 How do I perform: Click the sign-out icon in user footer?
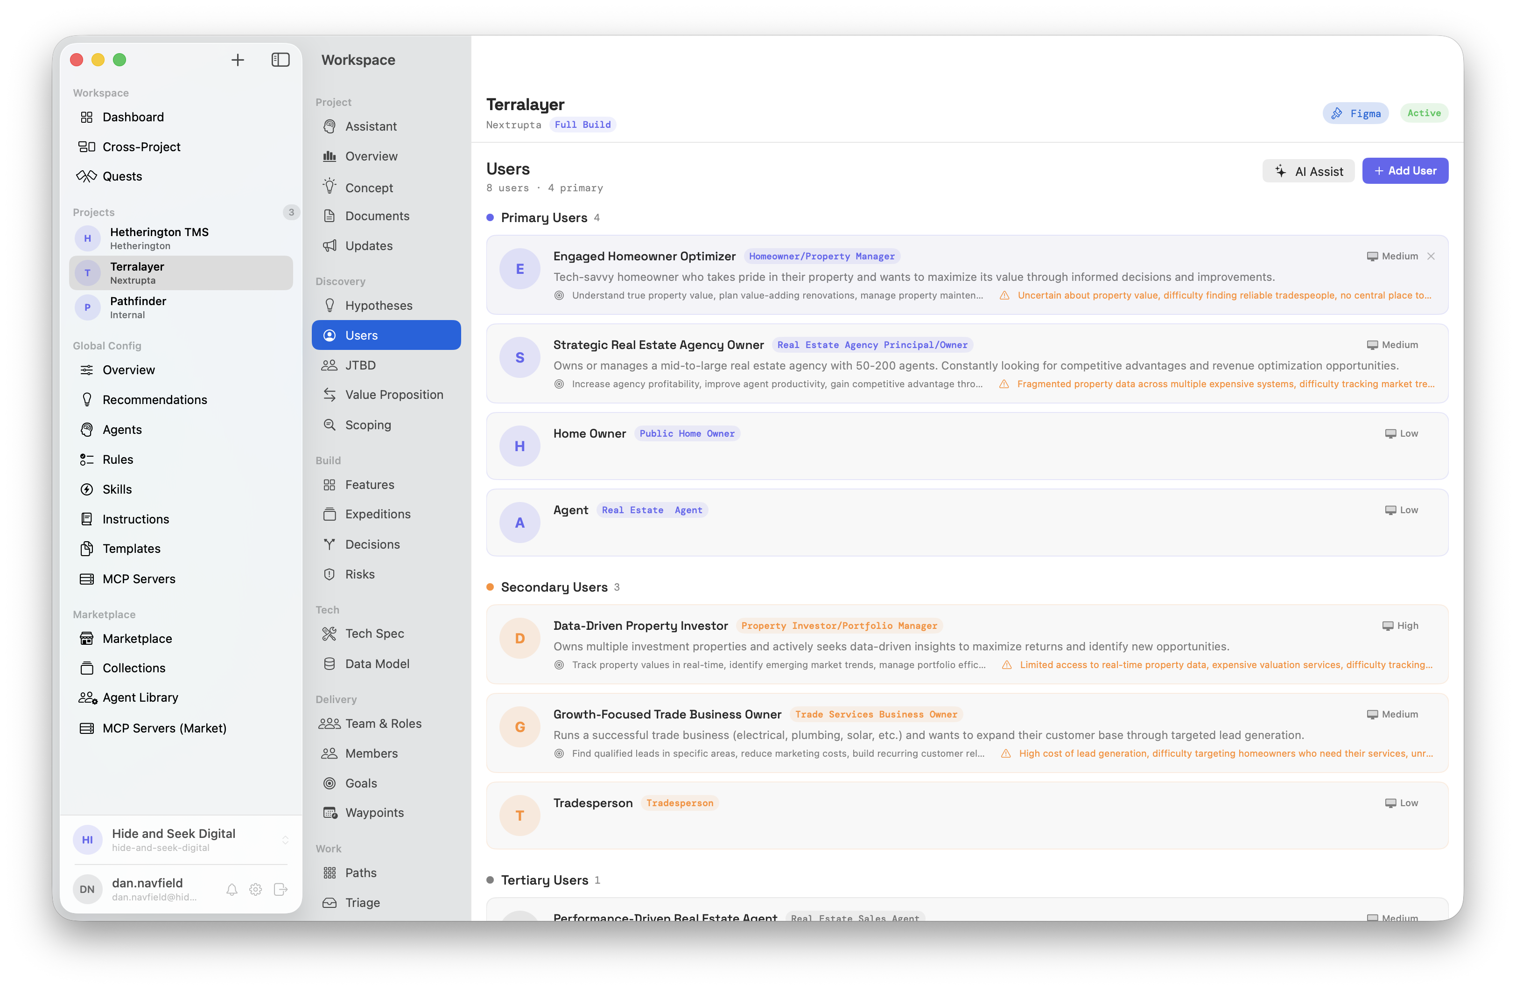[x=280, y=889]
